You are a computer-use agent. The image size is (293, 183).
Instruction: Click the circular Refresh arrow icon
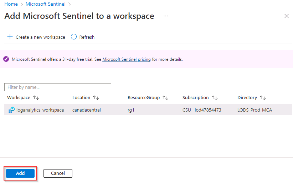(74, 37)
